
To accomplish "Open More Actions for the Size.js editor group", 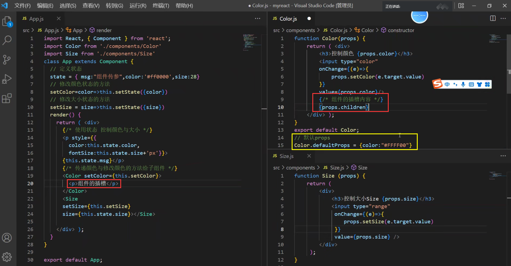I will pos(503,156).
